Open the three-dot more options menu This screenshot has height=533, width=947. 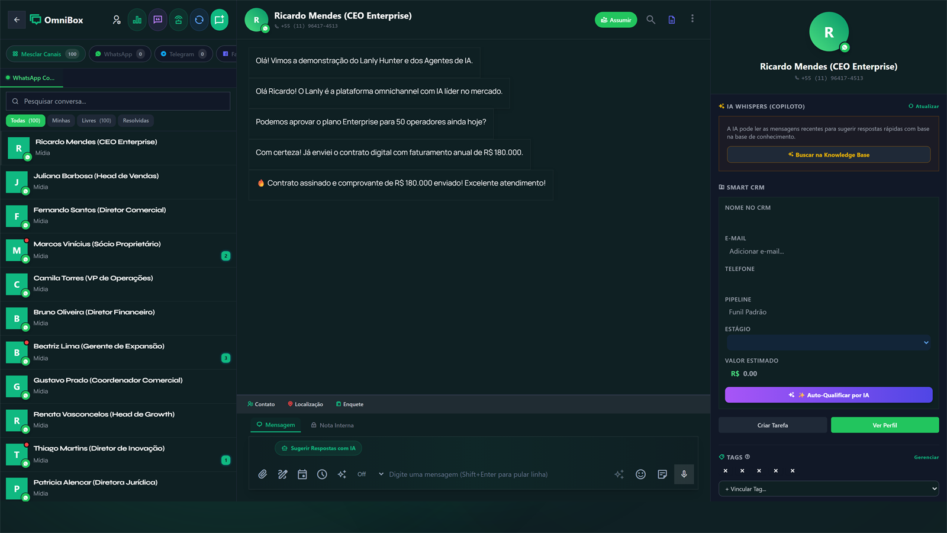[x=692, y=19]
